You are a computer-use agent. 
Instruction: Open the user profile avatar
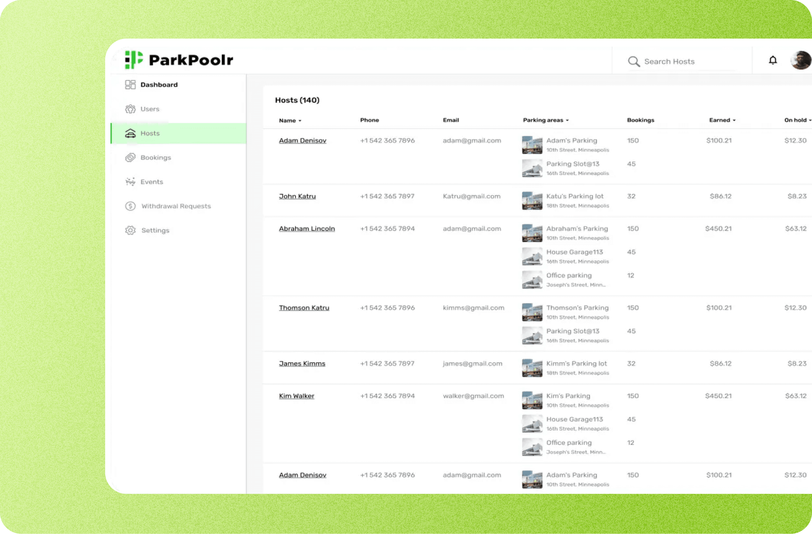[800, 60]
